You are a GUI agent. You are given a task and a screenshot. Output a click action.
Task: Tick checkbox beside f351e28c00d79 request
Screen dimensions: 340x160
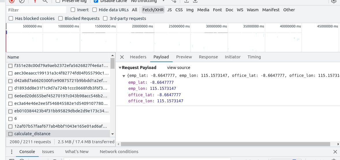point(10,66)
